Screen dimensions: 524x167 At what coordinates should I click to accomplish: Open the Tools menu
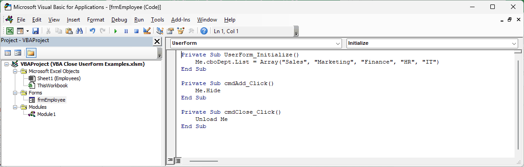coord(157,20)
